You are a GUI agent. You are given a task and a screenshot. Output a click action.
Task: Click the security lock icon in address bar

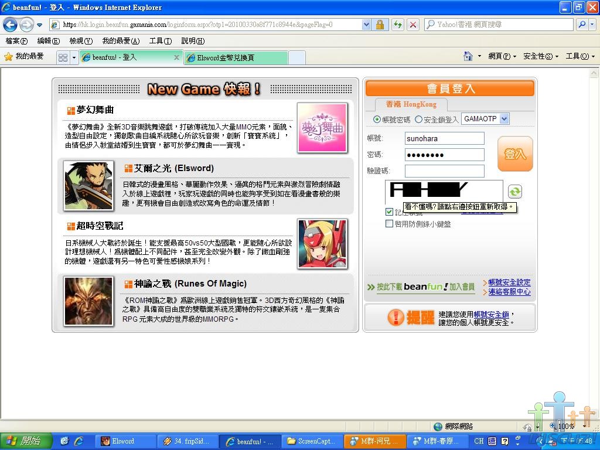[380, 25]
